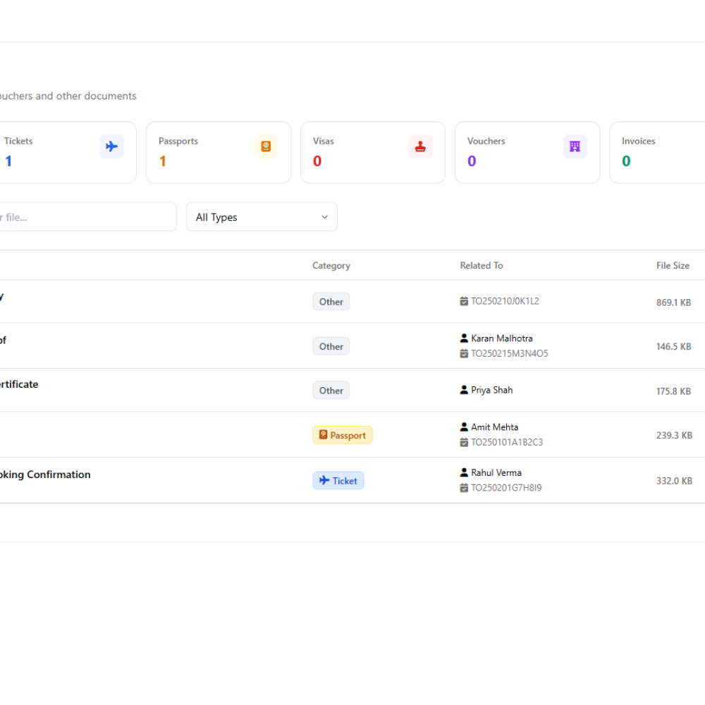Click the orange passport icon on Passports card

[266, 146]
